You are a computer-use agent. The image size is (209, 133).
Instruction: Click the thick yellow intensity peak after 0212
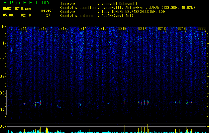47,130
